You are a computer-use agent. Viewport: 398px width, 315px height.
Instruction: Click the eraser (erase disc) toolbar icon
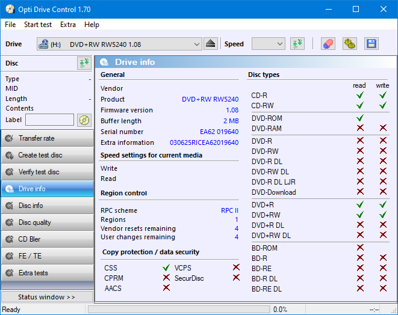tap(328, 44)
